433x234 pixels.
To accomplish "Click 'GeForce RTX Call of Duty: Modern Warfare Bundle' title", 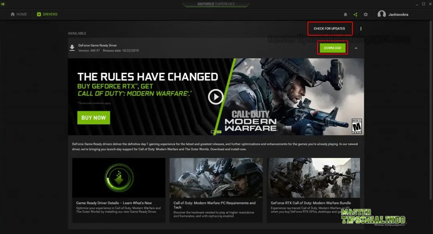I will (x=311, y=203).
